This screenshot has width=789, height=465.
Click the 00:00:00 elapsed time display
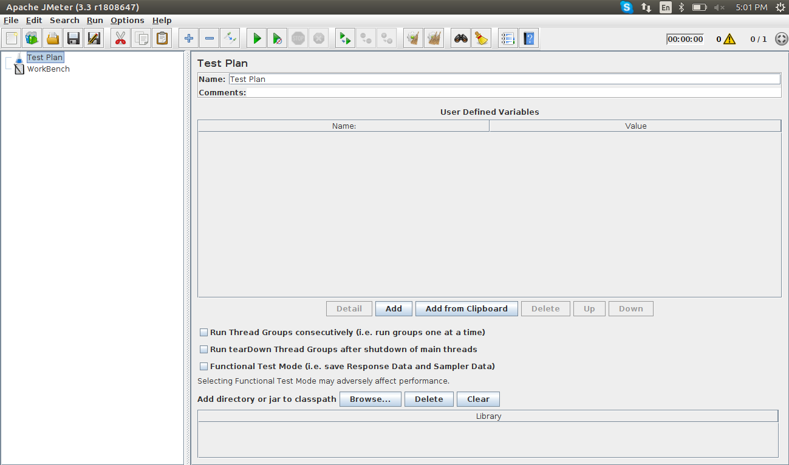[685, 39]
